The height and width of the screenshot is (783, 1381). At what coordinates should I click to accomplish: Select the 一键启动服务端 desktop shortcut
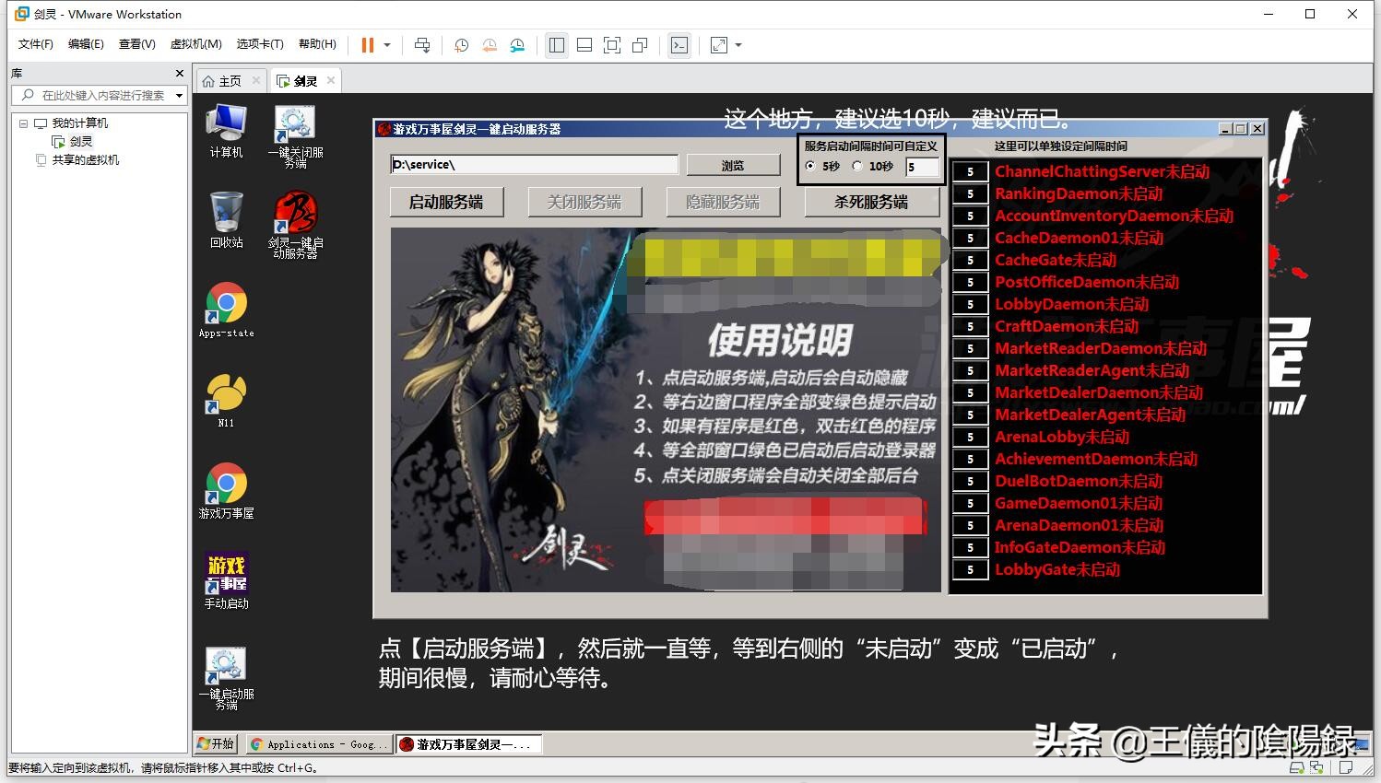coord(226,678)
